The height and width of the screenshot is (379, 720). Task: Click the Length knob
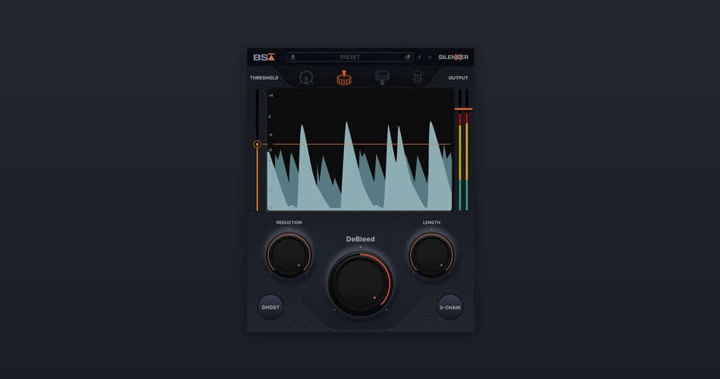point(431,255)
